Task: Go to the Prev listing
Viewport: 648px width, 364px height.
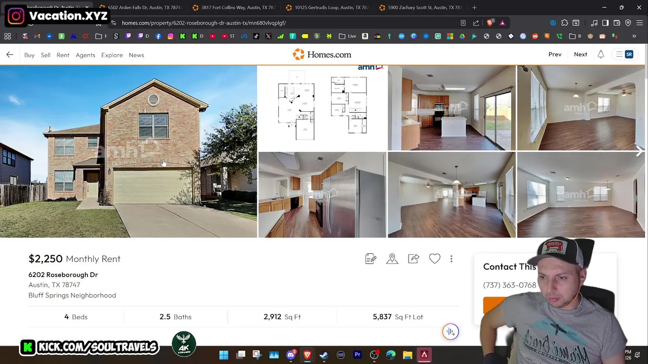Action: (x=555, y=55)
